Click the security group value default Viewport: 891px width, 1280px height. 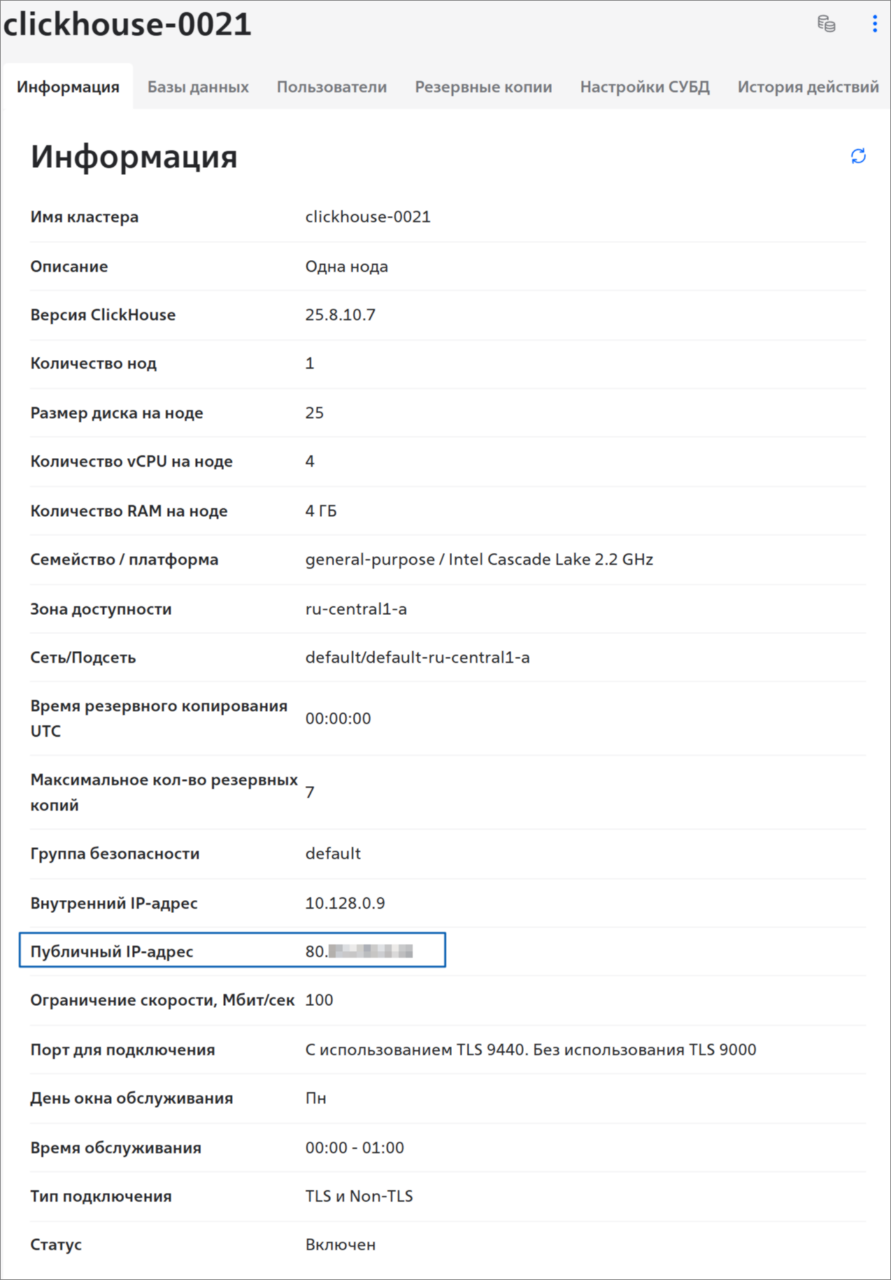point(333,853)
